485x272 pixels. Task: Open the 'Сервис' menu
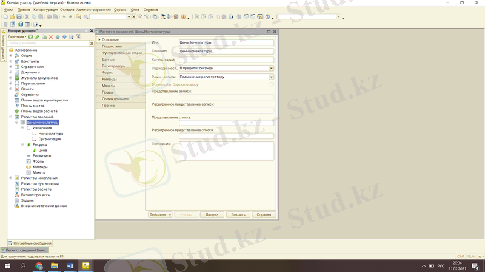pyautogui.click(x=120, y=10)
